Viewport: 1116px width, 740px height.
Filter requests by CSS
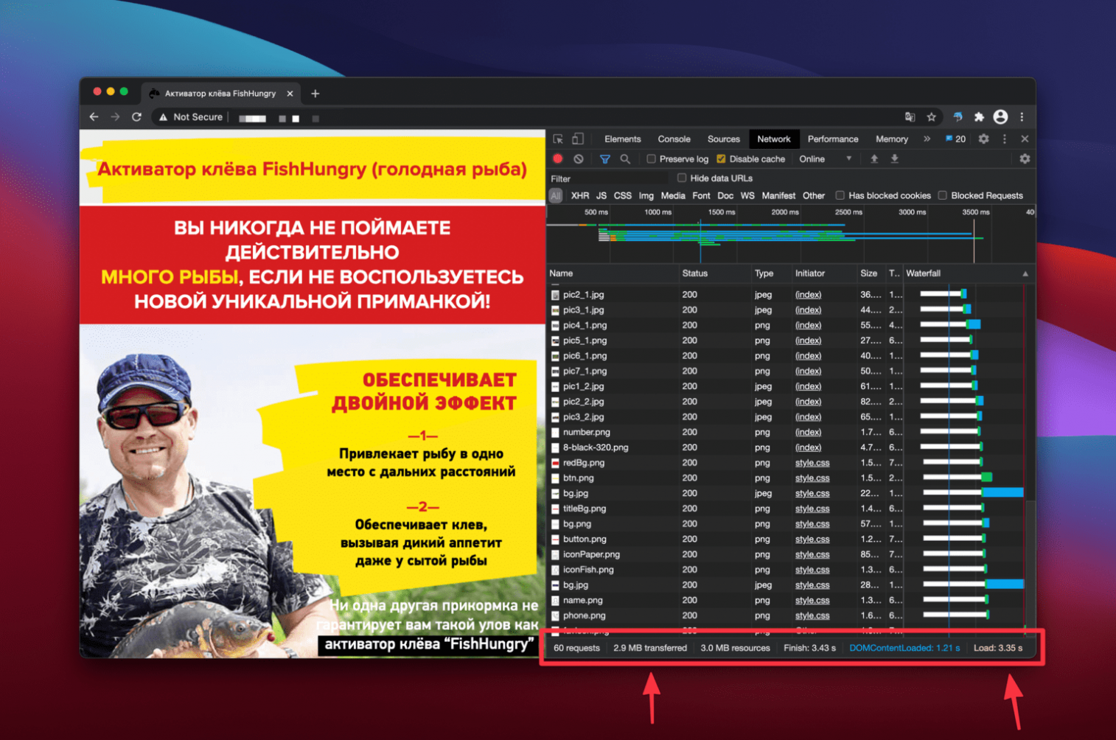click(x=623, y=195)
